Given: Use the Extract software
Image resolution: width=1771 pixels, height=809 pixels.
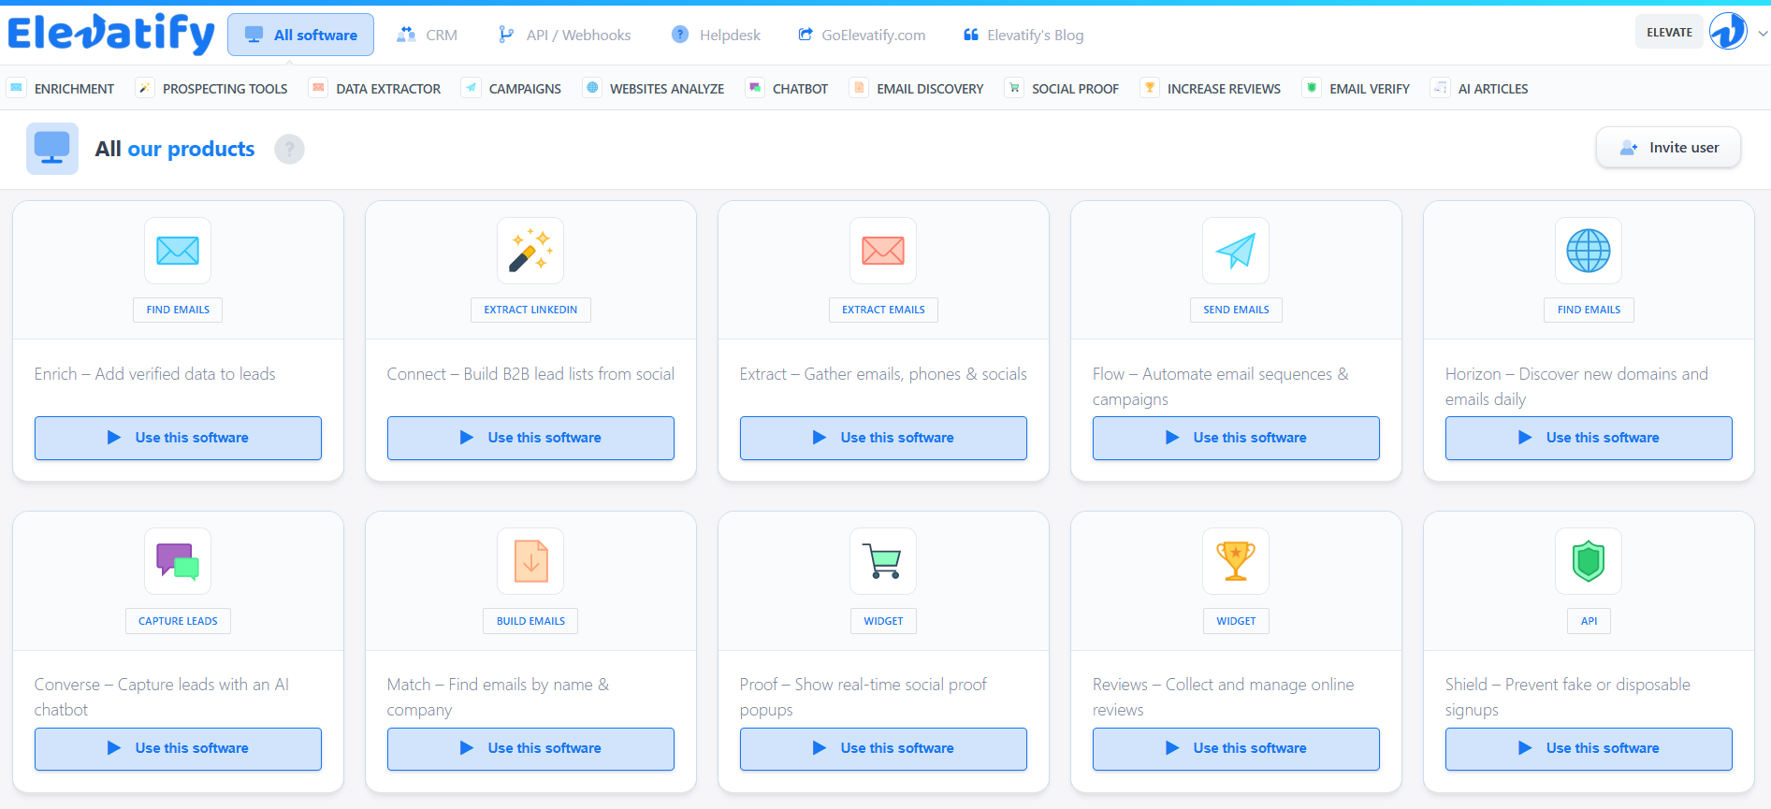Looking at the screenshot, I should click(883, 438).
